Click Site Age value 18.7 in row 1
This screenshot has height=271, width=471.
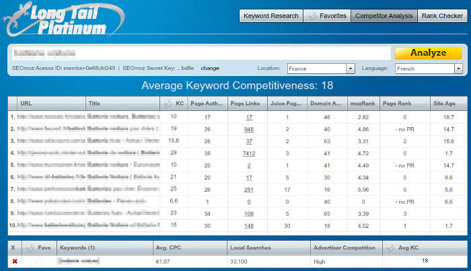pyautogui.click(x=449, y=117)
